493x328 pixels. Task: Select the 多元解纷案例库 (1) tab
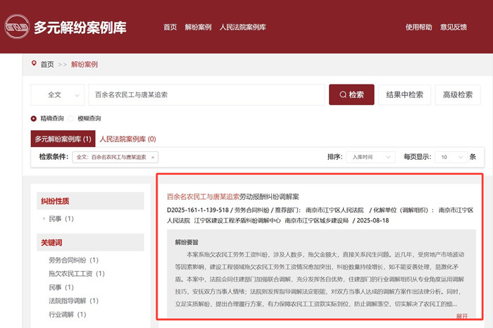click(63, 139)
